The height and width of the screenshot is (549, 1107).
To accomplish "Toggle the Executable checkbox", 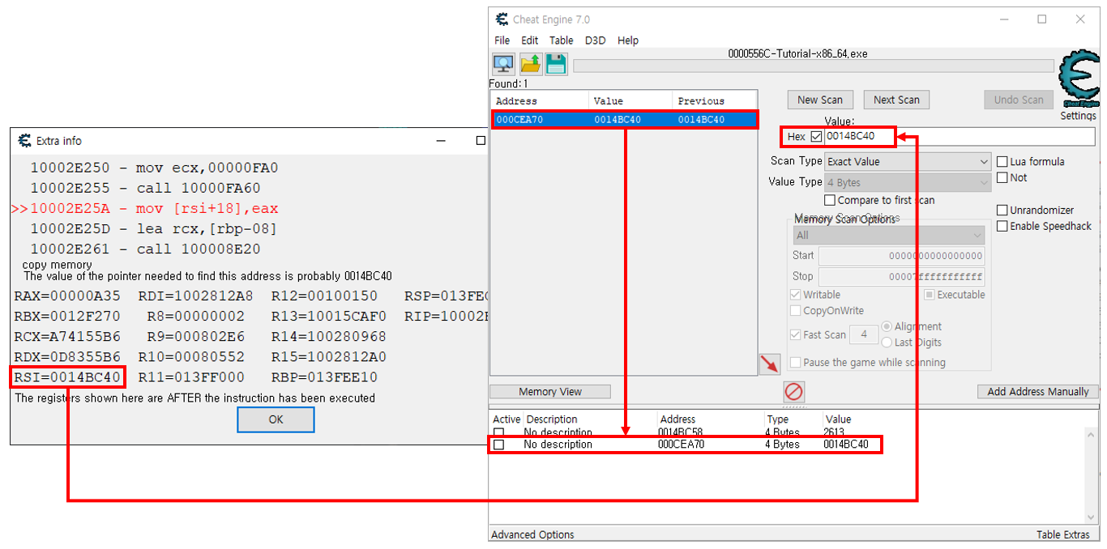I will pos(930,295).
